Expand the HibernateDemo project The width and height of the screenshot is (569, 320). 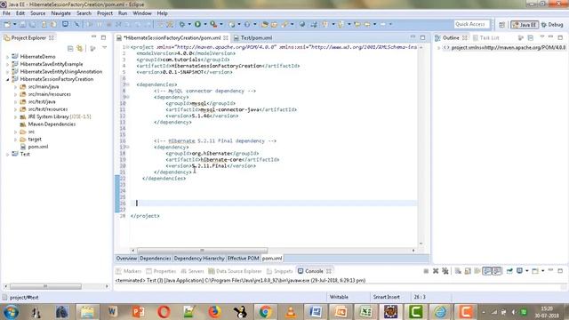click(7, 57)
